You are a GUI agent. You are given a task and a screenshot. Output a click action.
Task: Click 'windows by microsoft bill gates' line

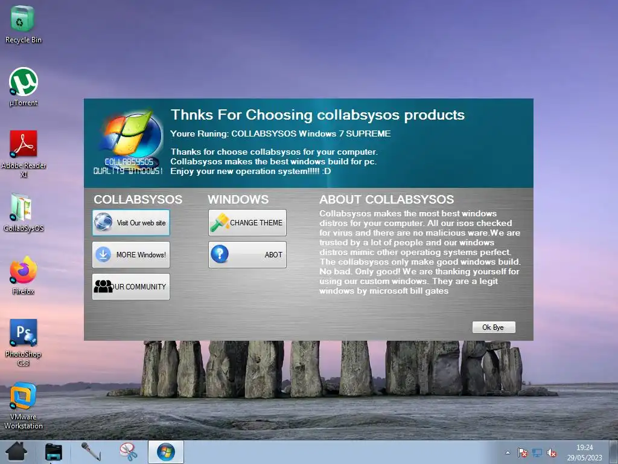click(384, 291)
